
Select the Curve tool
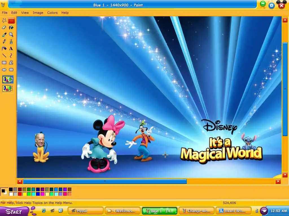point(11,55)
